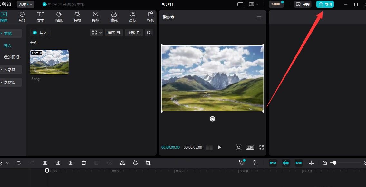Expand the 云素材 cloud materials section
This screenshot has height=187, width=366.
pyautogui.click(x=11, y=70)
